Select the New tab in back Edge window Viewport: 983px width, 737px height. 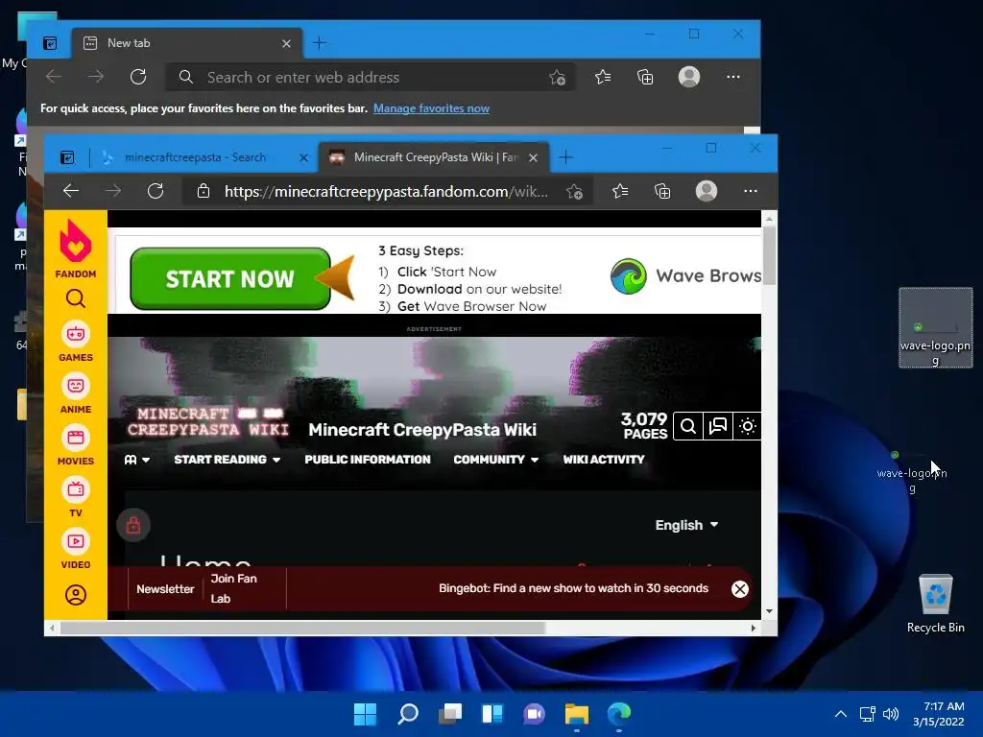click(x=187, y=43)
